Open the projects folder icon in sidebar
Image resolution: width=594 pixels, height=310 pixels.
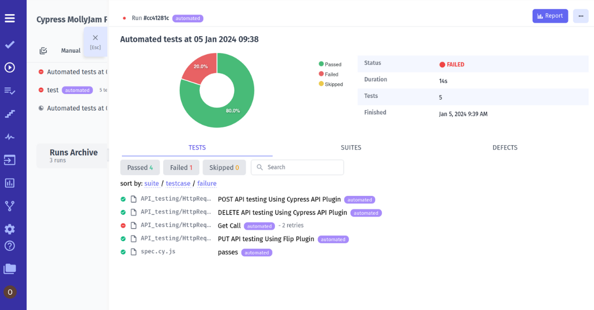tap(9, 269)
